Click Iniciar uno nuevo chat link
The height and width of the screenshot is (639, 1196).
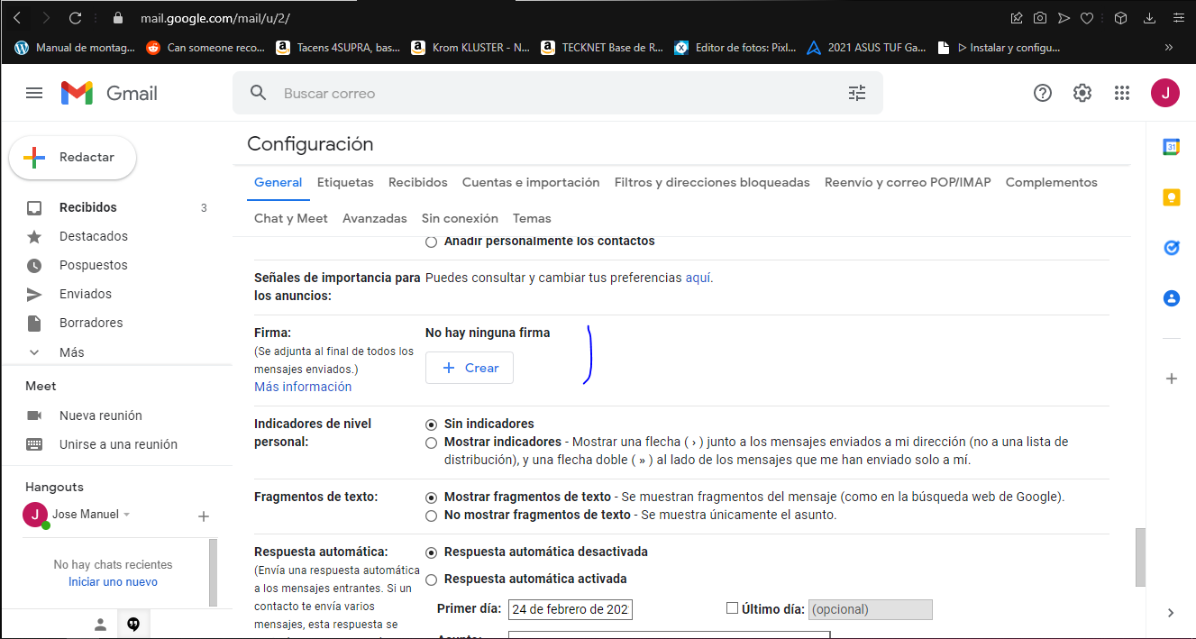113,582
